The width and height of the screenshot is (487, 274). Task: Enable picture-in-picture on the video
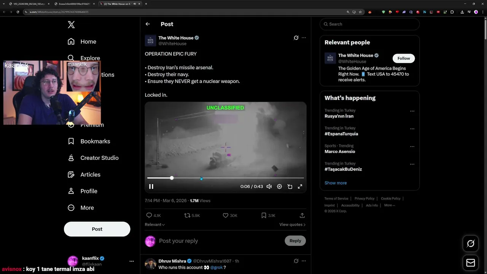290,186
